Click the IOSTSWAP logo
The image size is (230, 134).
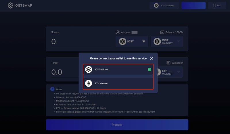(20, 5)
